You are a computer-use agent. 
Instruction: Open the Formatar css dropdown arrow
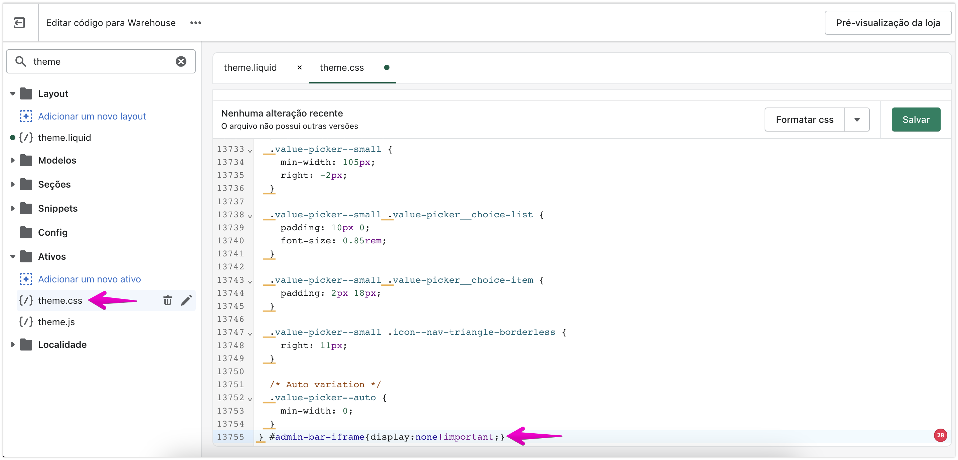point(857,120)
